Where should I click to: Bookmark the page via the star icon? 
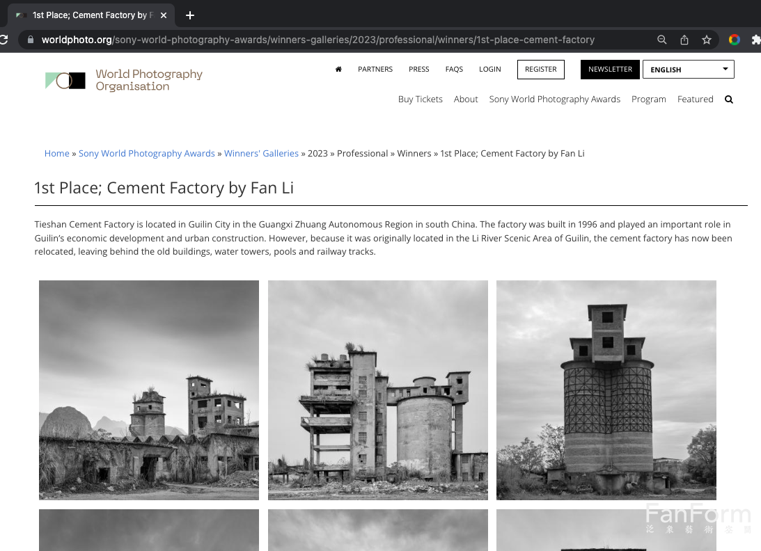pyautogui.click(x=707, y=40)
